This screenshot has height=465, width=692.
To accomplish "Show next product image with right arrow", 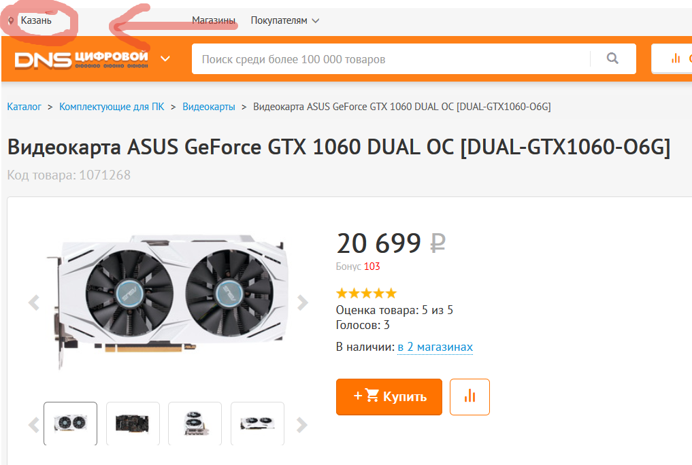I will point(302,303).
